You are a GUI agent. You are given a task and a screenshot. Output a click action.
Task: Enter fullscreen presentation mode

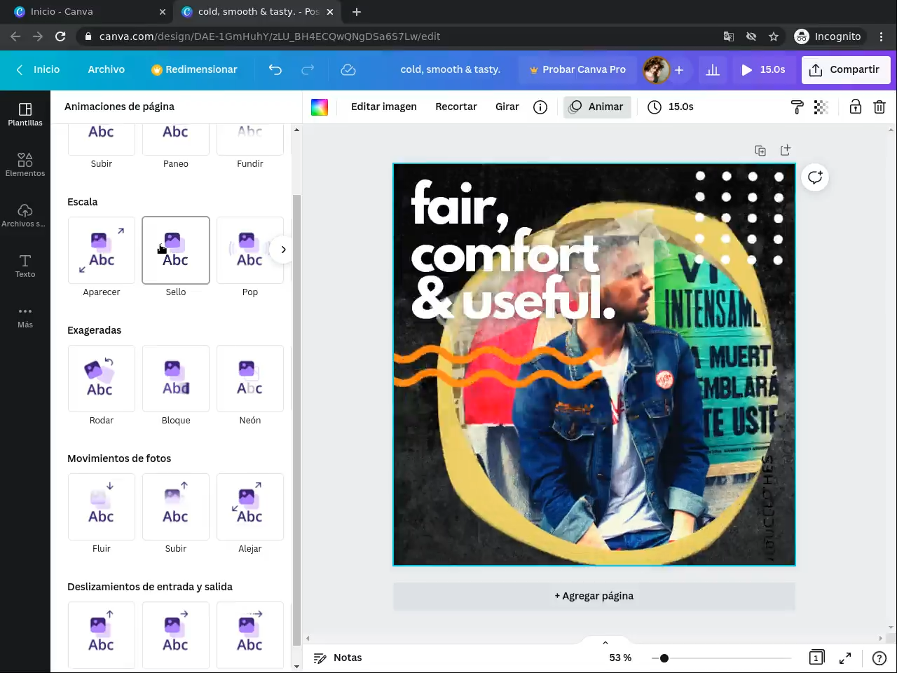pos(845,658)
